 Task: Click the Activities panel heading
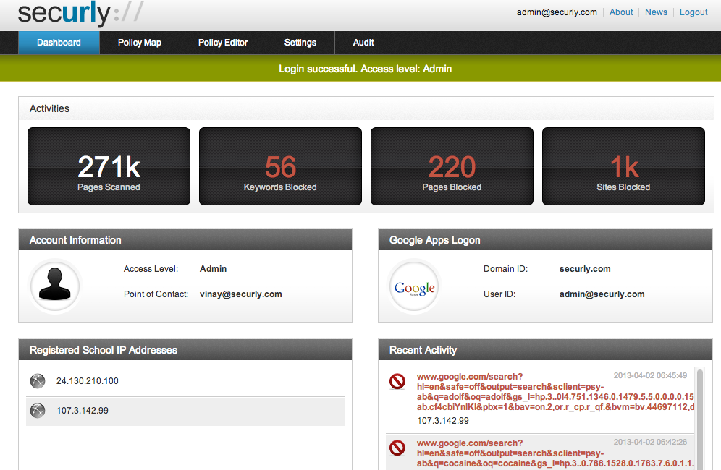pos(49,109)
